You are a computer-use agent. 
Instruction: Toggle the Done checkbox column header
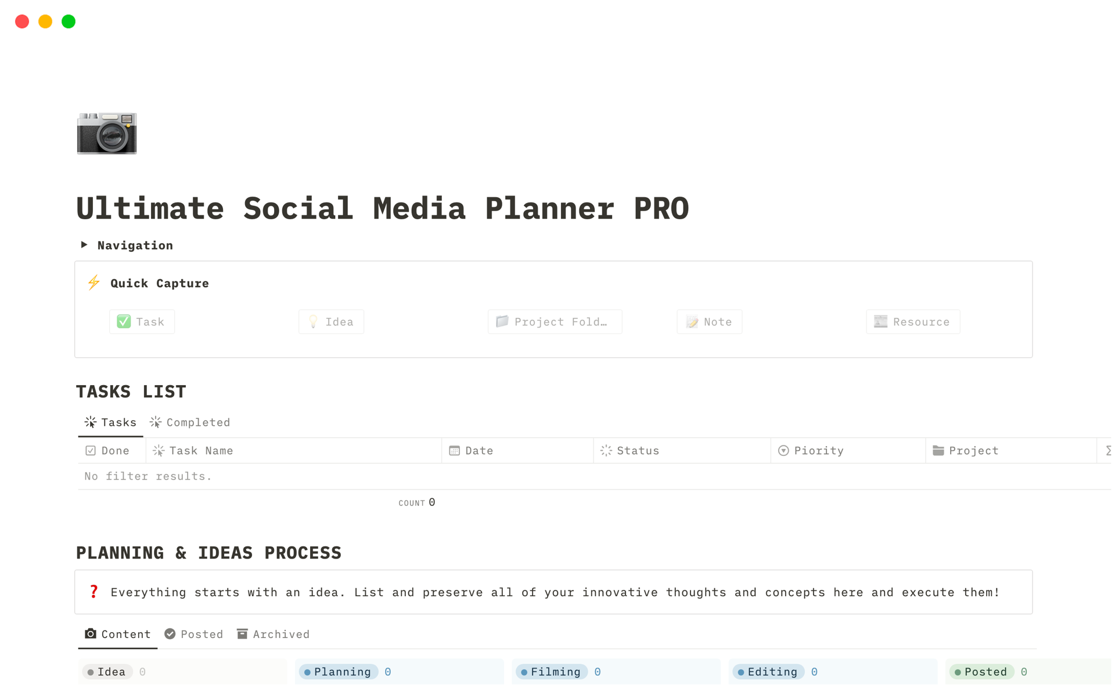(109, 450)
